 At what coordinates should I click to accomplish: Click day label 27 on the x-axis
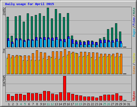click(x=113, y=104)
